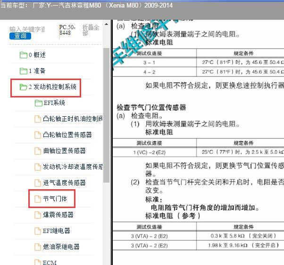
Task: Click document icon beside 节气门体
Action: [38, 199]
